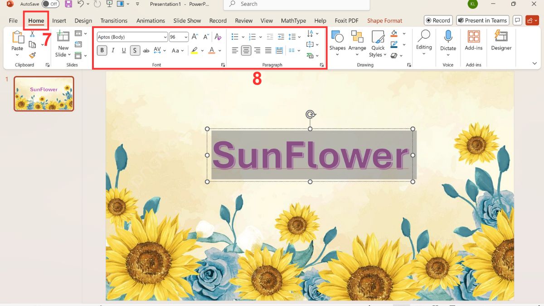Align text left
The image size is (544, 306).
click(235, 50)
